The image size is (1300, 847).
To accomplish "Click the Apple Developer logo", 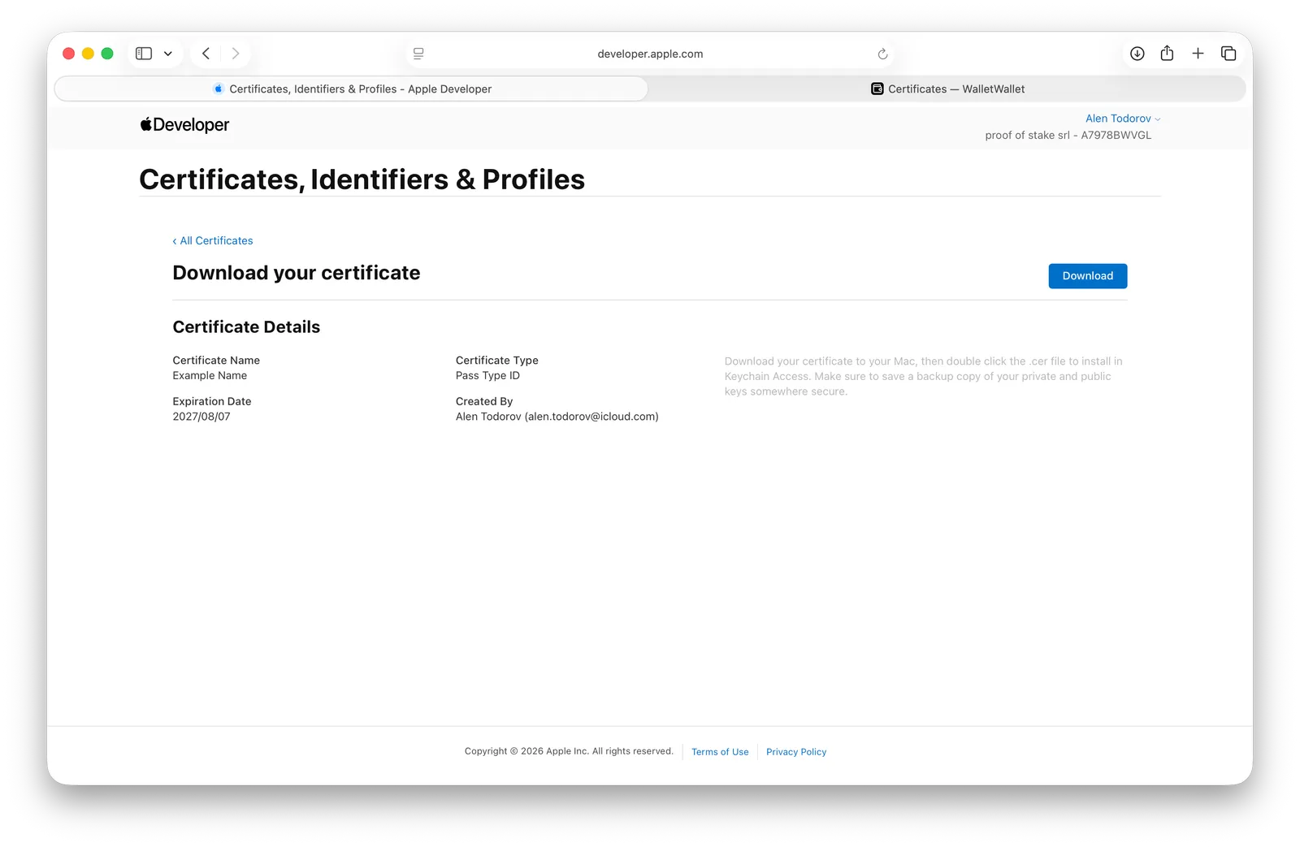I will click(184, 124).
